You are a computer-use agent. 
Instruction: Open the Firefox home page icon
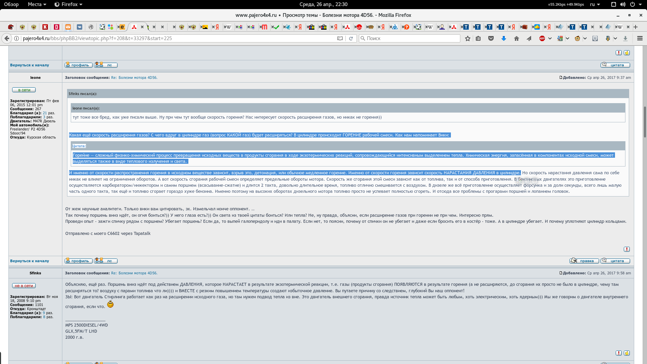point(516,38)
